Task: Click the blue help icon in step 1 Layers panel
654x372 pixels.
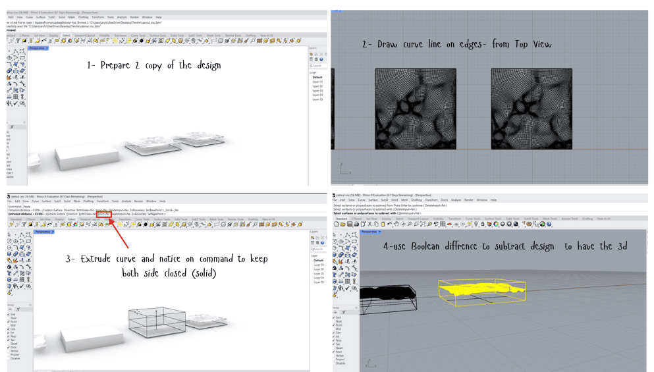Action: (322, 59)
